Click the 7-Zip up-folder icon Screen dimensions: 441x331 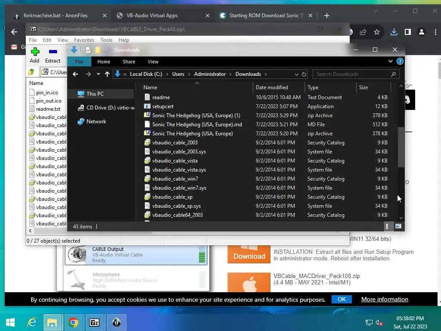coord(31,72)
